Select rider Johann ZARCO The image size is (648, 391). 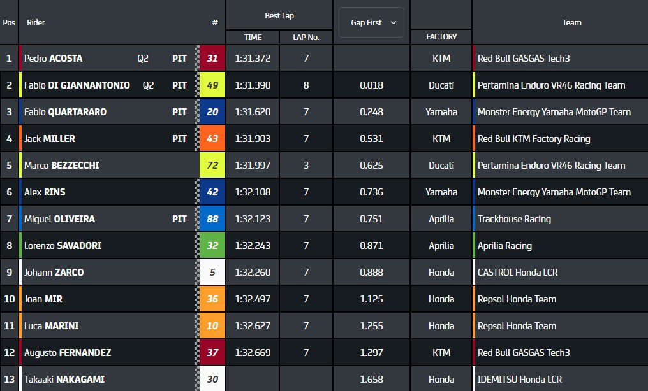[54, 273]
